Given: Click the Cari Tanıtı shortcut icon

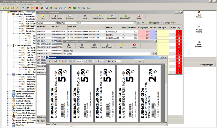Looking at the screenshot, I should (199, 12).
